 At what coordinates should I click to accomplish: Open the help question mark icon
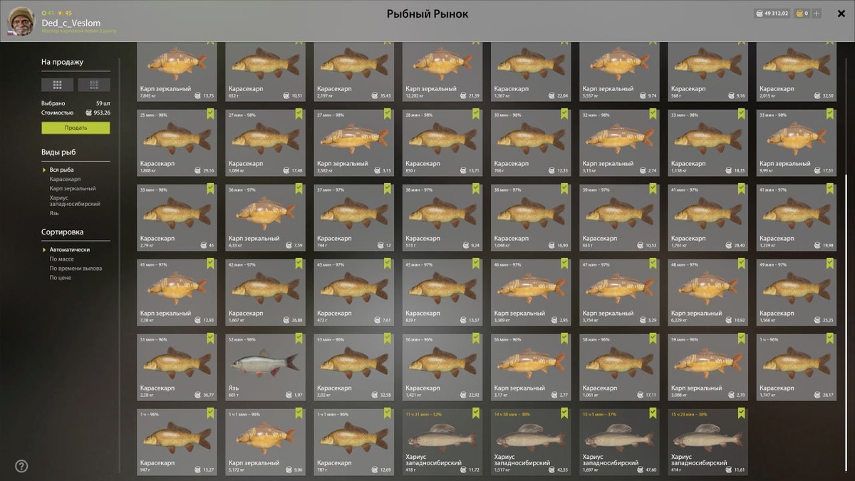pyautogui.click(x=21, y=466)
